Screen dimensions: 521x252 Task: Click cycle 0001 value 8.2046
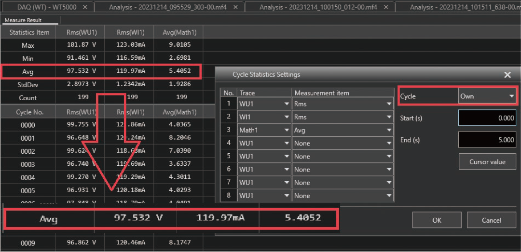(x=180, y=137)
